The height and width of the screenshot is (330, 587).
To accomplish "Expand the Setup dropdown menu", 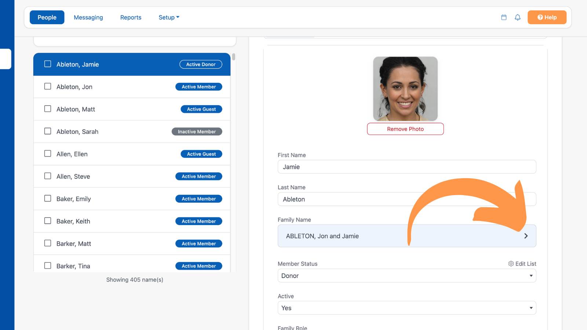I will pyautogui.click(x=169, y=17).
